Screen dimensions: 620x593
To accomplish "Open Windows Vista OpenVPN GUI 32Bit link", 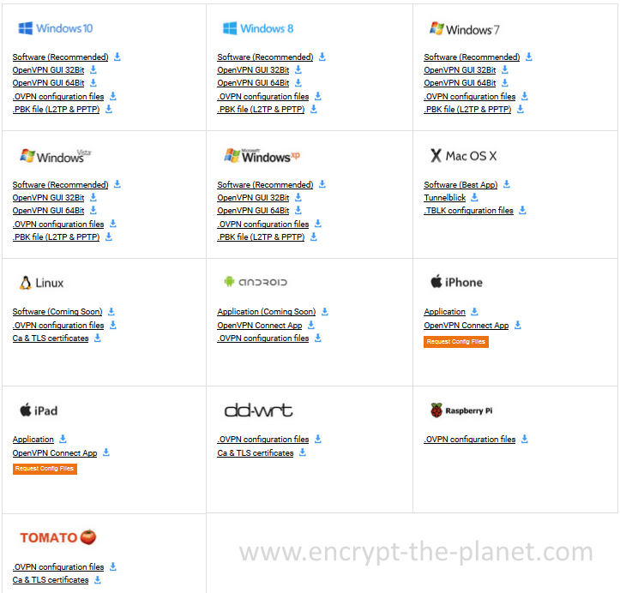I will 48,198.
